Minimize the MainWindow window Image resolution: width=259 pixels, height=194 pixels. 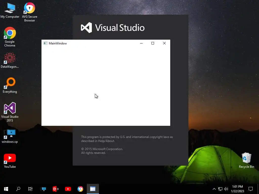click(x=141, y=43)
